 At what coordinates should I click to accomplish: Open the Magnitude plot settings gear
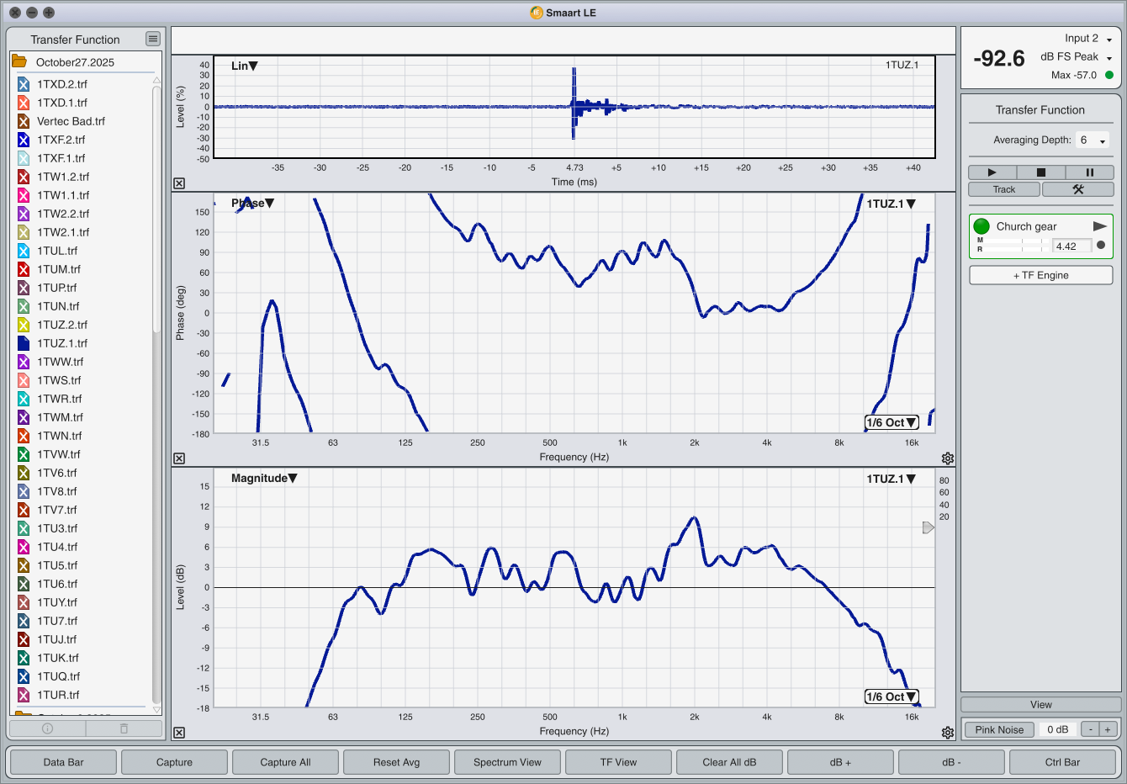pos(948,733)
